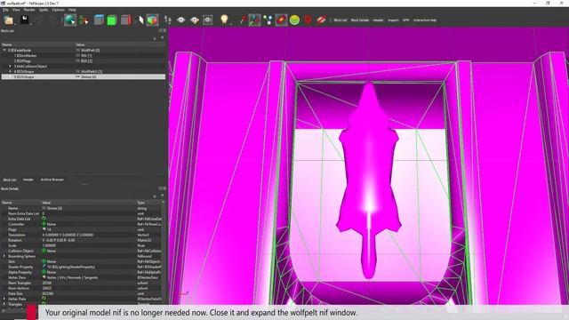Viewport: 569px width, 320px height.
Task: Toggle Interactive Help in the toolbar
Action: [x=425, y=20]
